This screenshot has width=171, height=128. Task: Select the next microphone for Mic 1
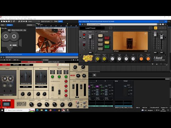pyautogui.click(x=30, y=76)
